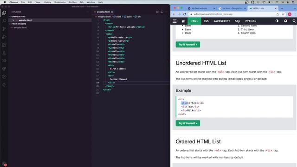Screen dimensions: 297x167
Task: Open PYTHON tutorial in w3schools navbar
Action: [251, 21]
